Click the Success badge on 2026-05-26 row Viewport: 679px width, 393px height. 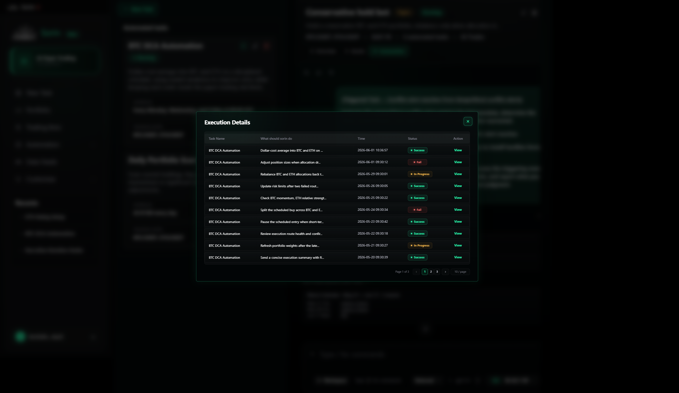coord(418,186)
